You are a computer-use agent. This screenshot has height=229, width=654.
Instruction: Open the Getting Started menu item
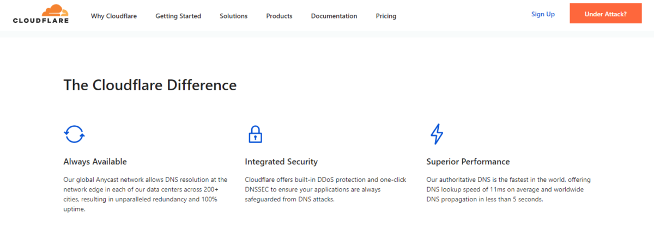(178, 16)
